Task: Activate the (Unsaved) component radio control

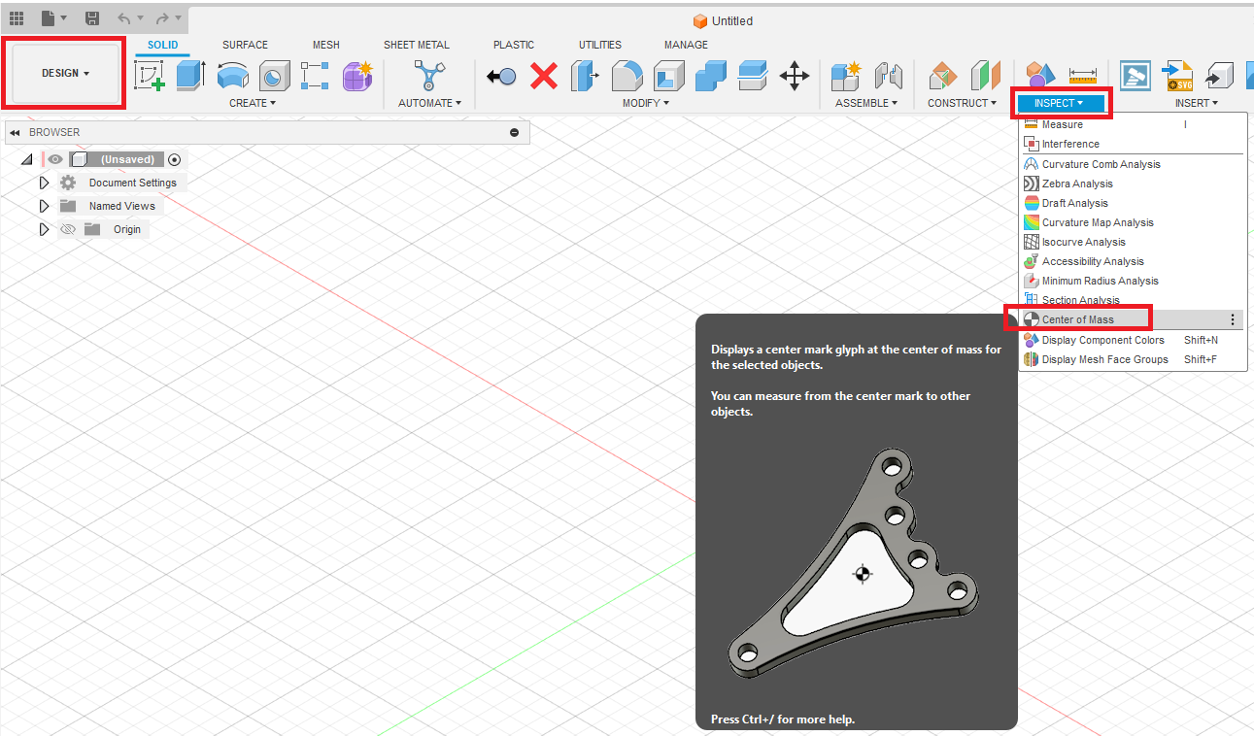Action: (174, 159)
